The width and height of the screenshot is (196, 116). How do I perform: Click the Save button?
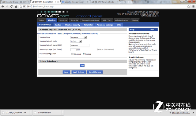66,72
